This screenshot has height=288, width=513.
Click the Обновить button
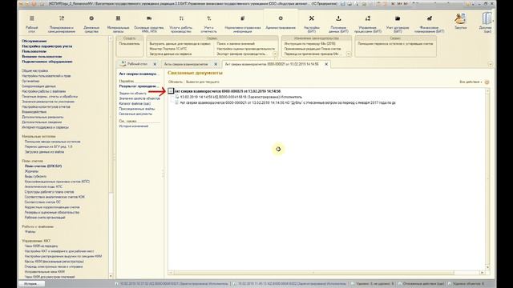point(176,82)
